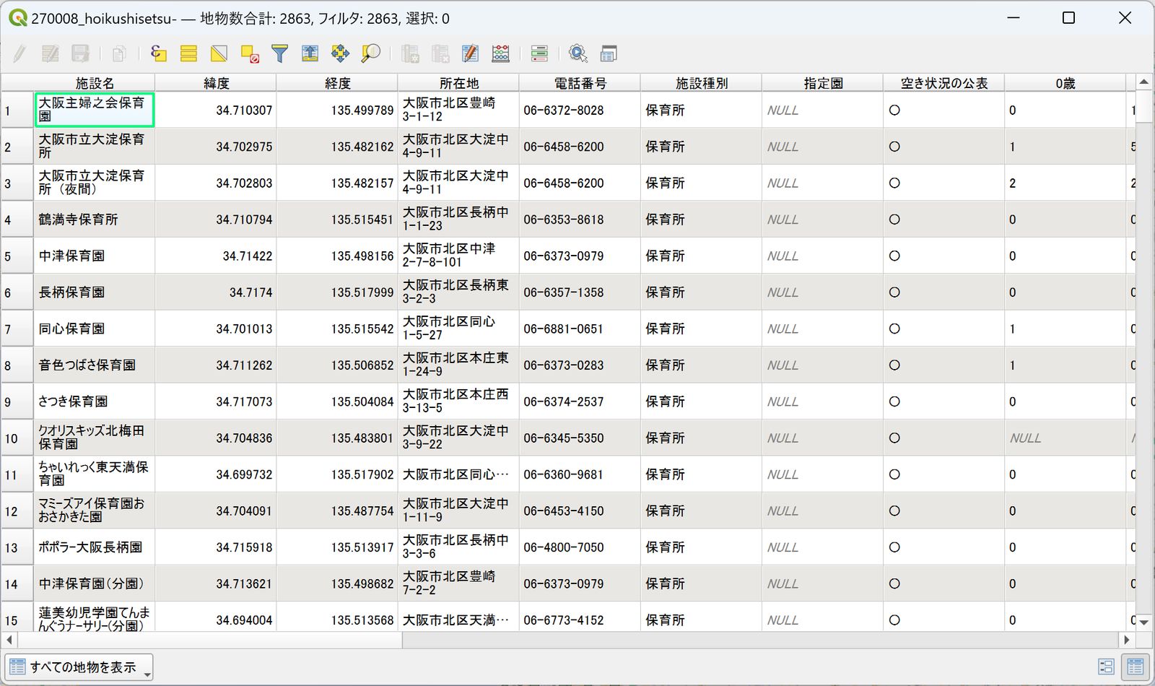Pan map to selected rows

(340, 53)
